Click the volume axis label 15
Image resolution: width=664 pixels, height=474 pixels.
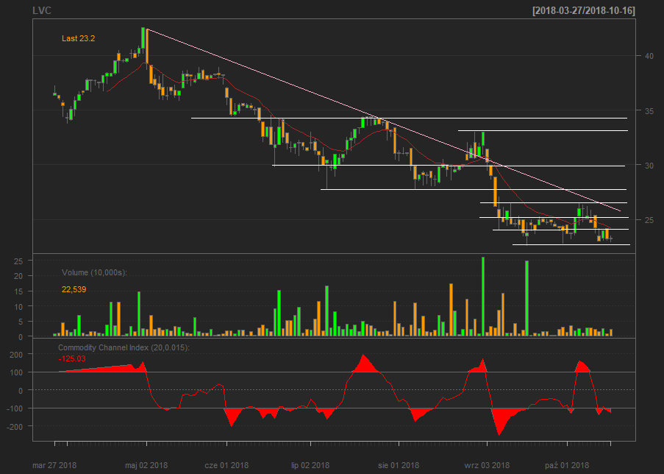click(x=18, y=291)
